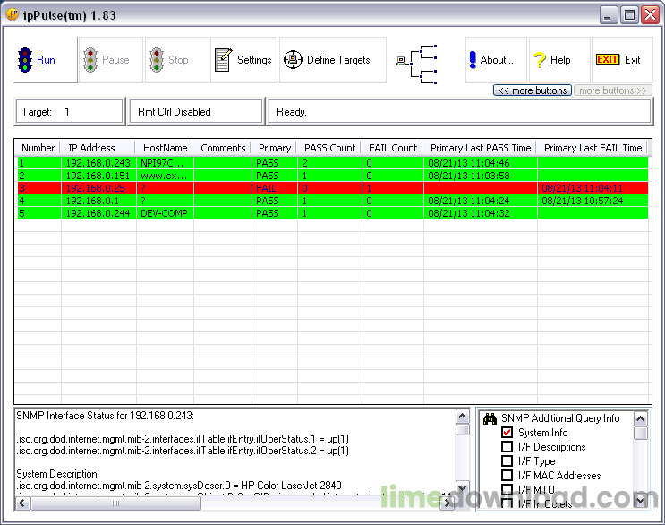Click the query info list scroll down arrow
This screenshot has width=665, height=525.
(641, 501)
